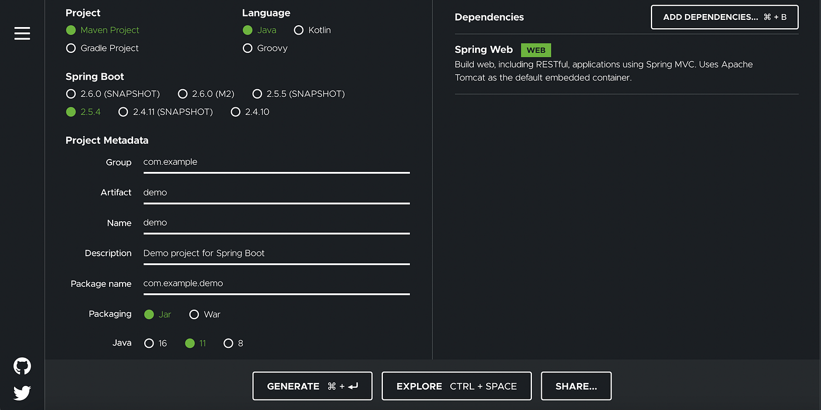
Task: Choose Java 8 as the version
Action: pos(228,343)
